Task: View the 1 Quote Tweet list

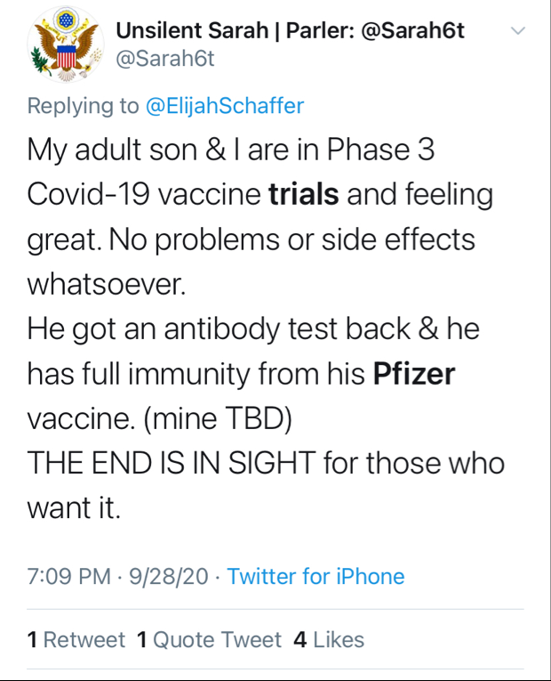Action: [209, 639]
